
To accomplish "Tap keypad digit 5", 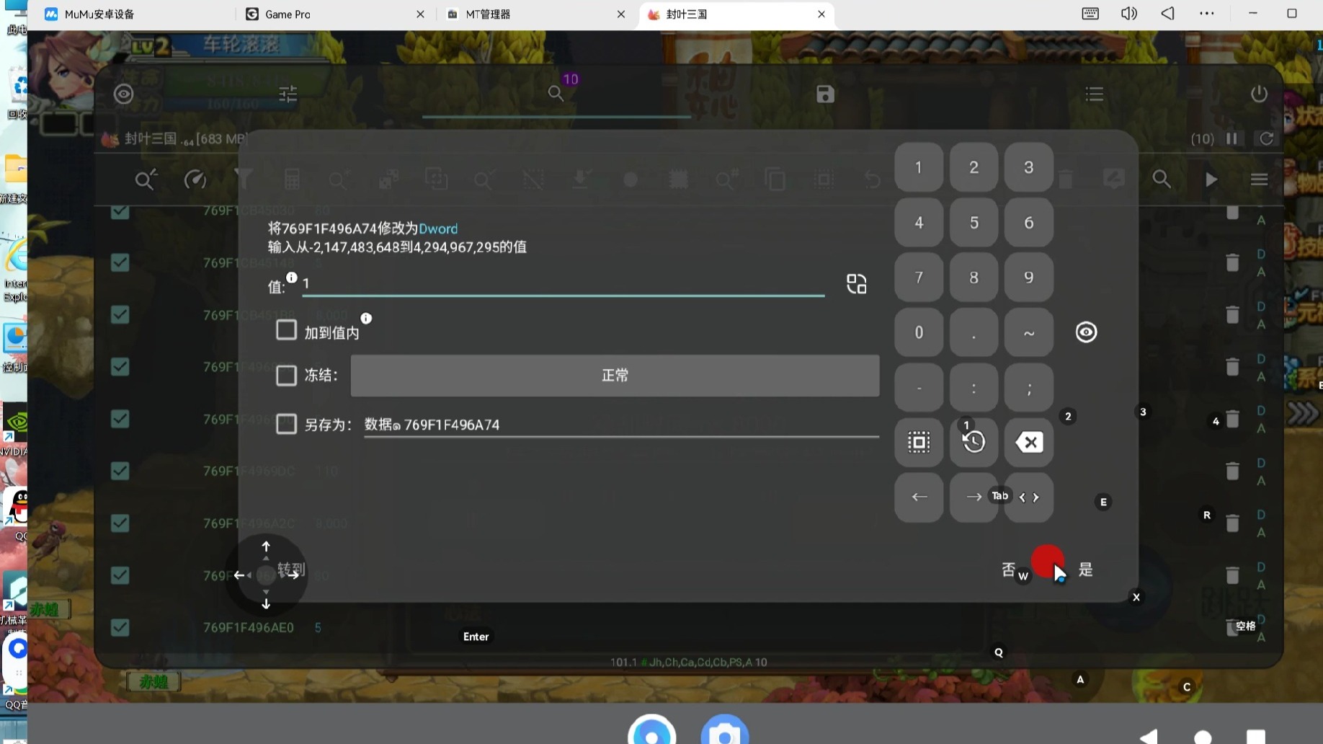I will (974, 222).
